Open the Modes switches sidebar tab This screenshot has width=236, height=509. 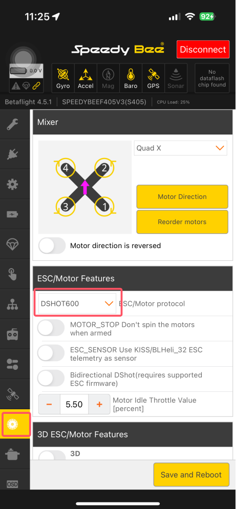pyautogui.click(x=13, y=364)
